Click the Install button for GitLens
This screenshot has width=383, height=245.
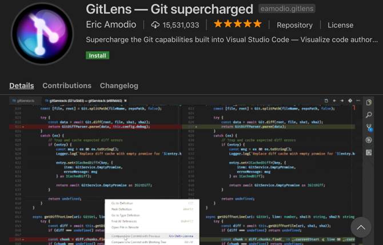(x=98, y=55)
